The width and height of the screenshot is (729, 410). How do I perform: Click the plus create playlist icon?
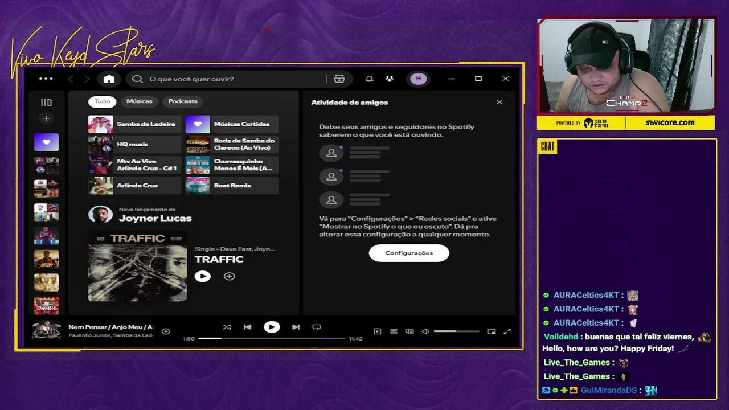(46, 118)
